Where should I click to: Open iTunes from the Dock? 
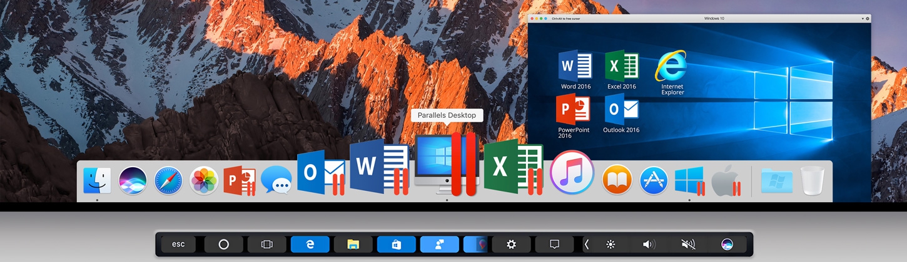pos(572,172)
